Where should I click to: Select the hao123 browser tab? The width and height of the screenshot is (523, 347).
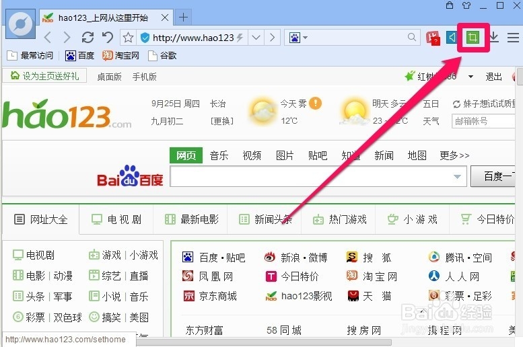click(106, 17)
